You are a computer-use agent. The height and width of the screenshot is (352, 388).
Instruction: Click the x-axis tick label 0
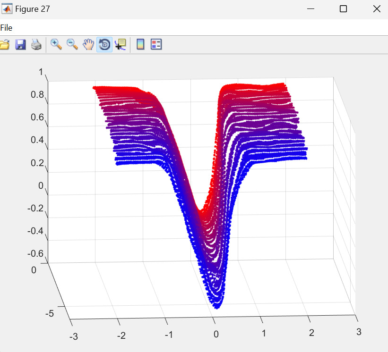pyautogui.click(x=216, y=335)
